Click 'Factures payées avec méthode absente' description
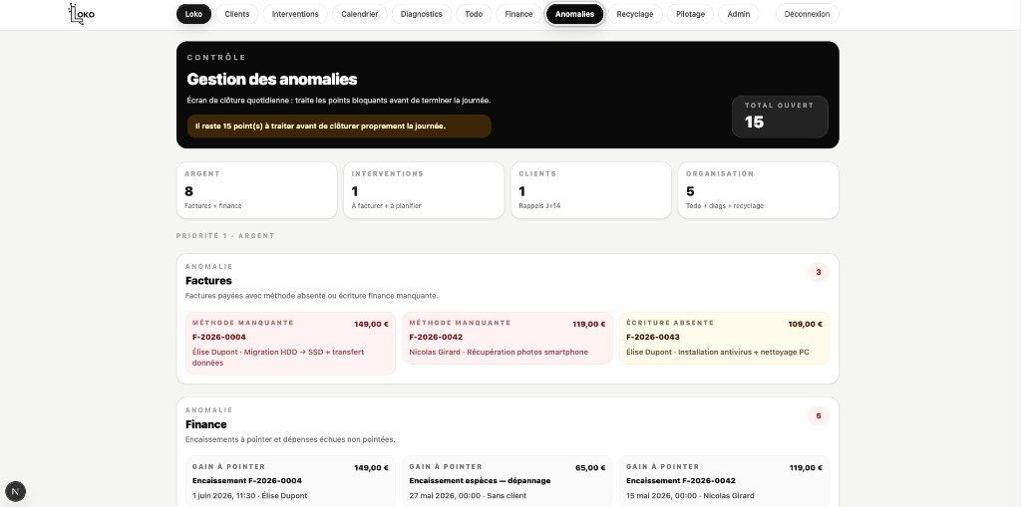Viewport: 1021px width, 507px height. [311, 296]
